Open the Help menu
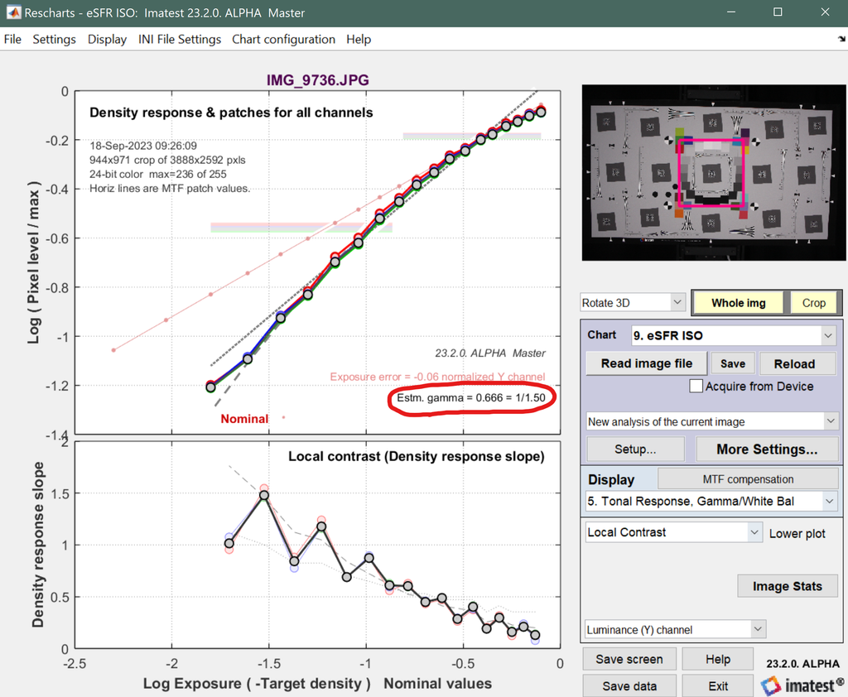Screen dimensions: 848x697 [x=359, y=40]
